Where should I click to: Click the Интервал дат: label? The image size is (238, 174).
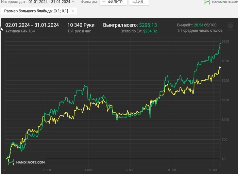coord(14,2)
